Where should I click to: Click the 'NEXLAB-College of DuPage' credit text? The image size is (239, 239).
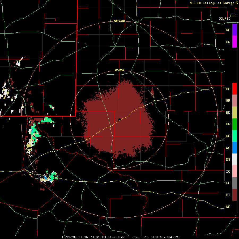(x=212, y=3)
